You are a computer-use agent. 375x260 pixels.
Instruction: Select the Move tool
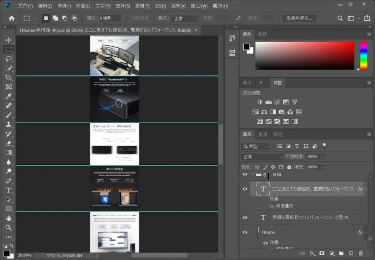pyautogui.click(x=8, y=40)
